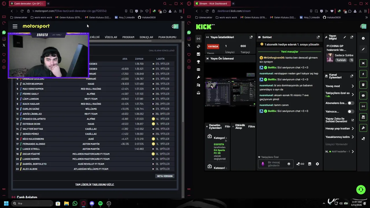Open VİDEOLAR tab on motorsport
The width and height of the screenshot is (370, 208).
(x=111, y=37)
